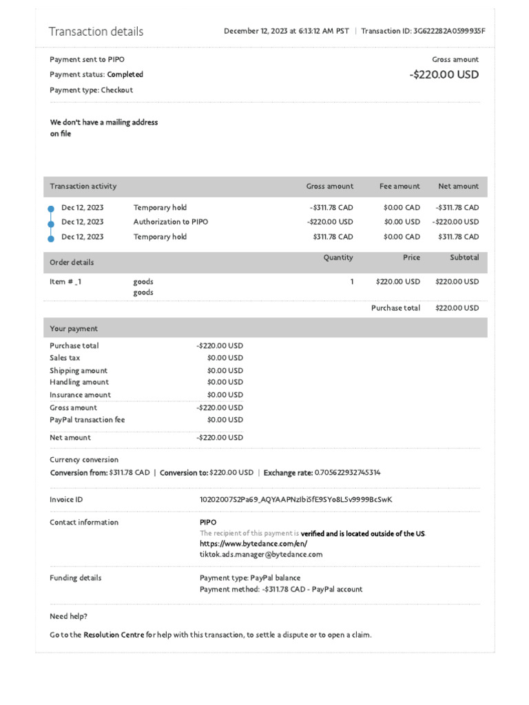Click the Net amount row in Your payment
The width and height of the screenshot is (529, 705).
tap(146, 437)
